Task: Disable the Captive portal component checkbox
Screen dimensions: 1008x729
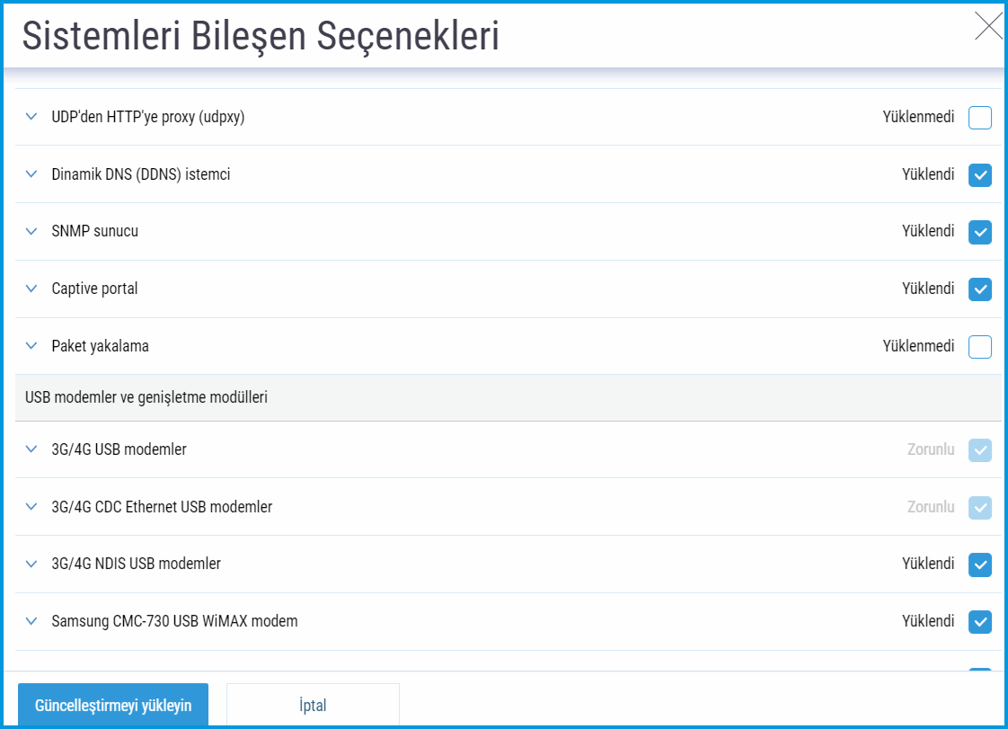Action: pyautogui.click(x=979, y=289)
